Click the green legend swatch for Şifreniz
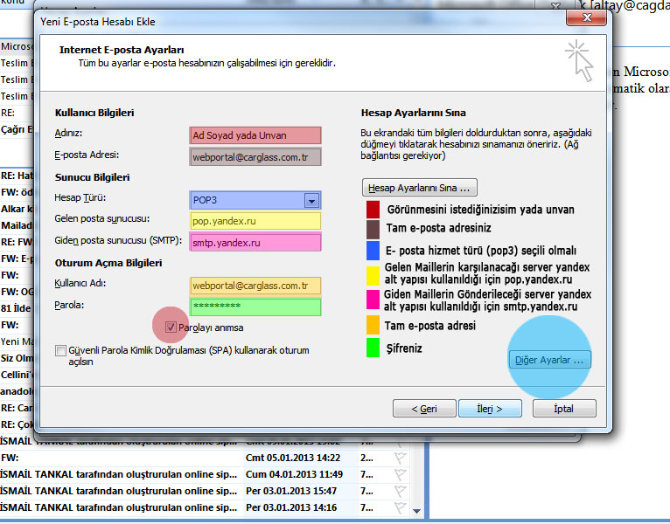Screen dimensions: 670x524 (x=373, y=348)
